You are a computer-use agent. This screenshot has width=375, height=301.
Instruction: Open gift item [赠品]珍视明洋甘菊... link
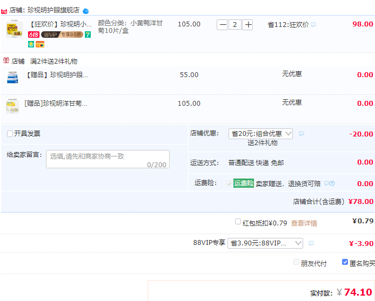[x=56, y=104]
